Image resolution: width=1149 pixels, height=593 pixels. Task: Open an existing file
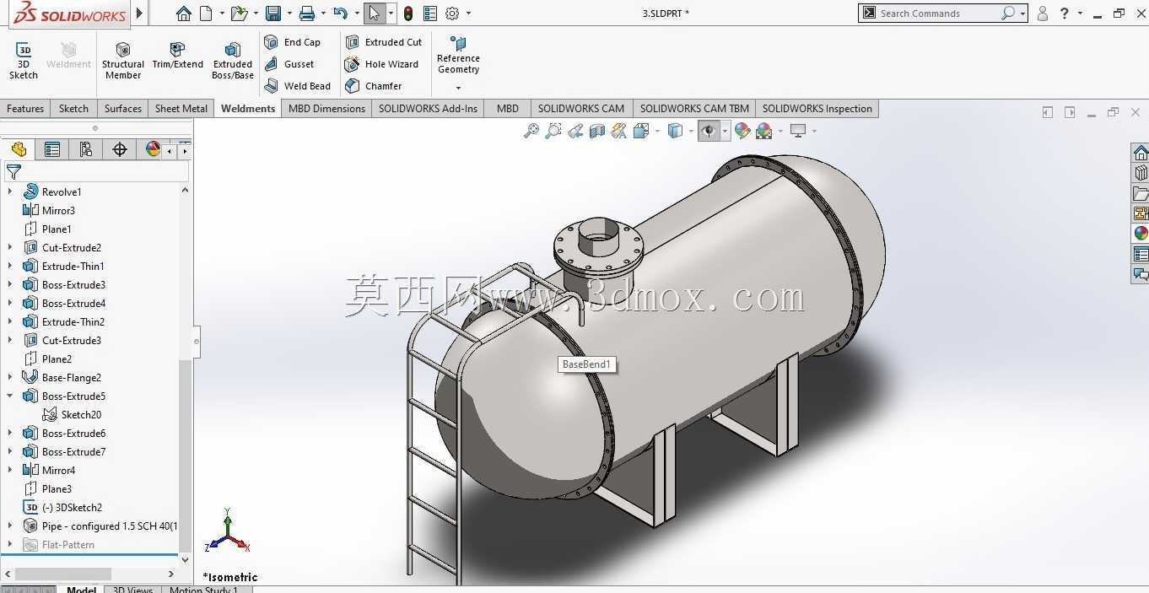[240, 13]
